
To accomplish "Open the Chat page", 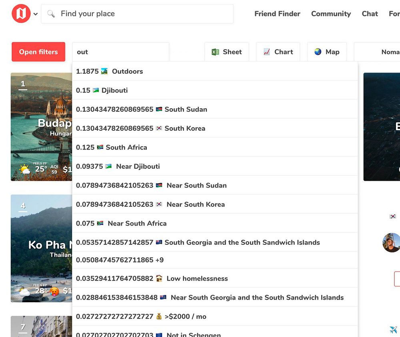I will (x=370, y=14).
